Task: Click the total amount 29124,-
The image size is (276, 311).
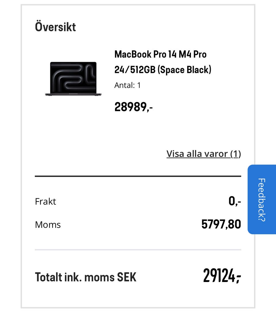Action: tap(222, 276)
